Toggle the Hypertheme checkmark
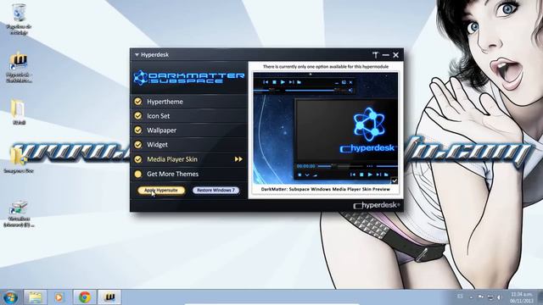543x305 pixels. [x=138, y=102]
